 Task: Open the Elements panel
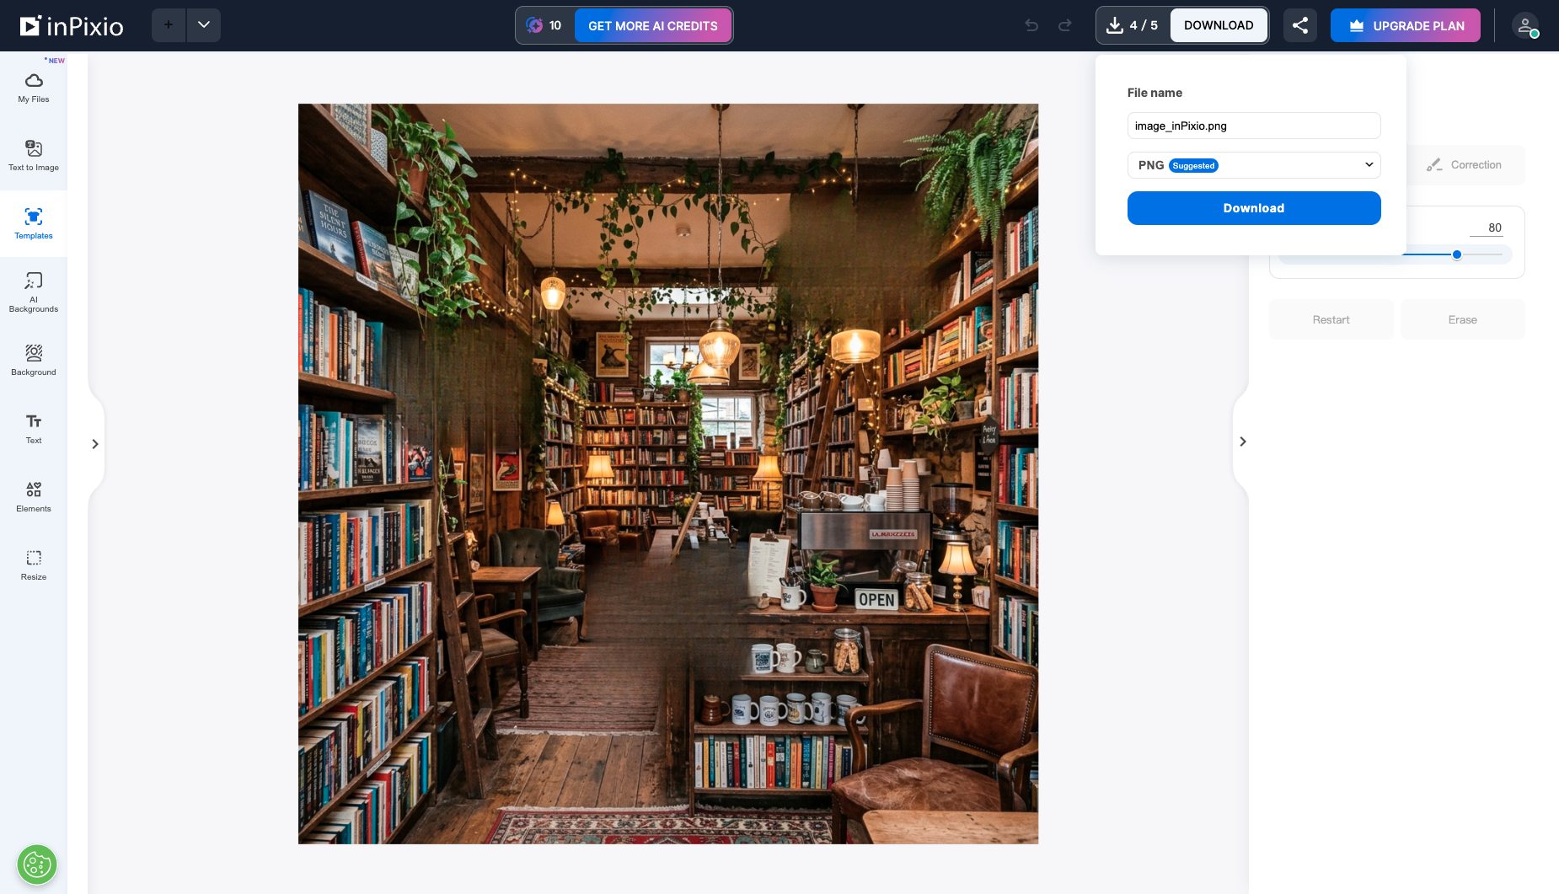(34, 496)
